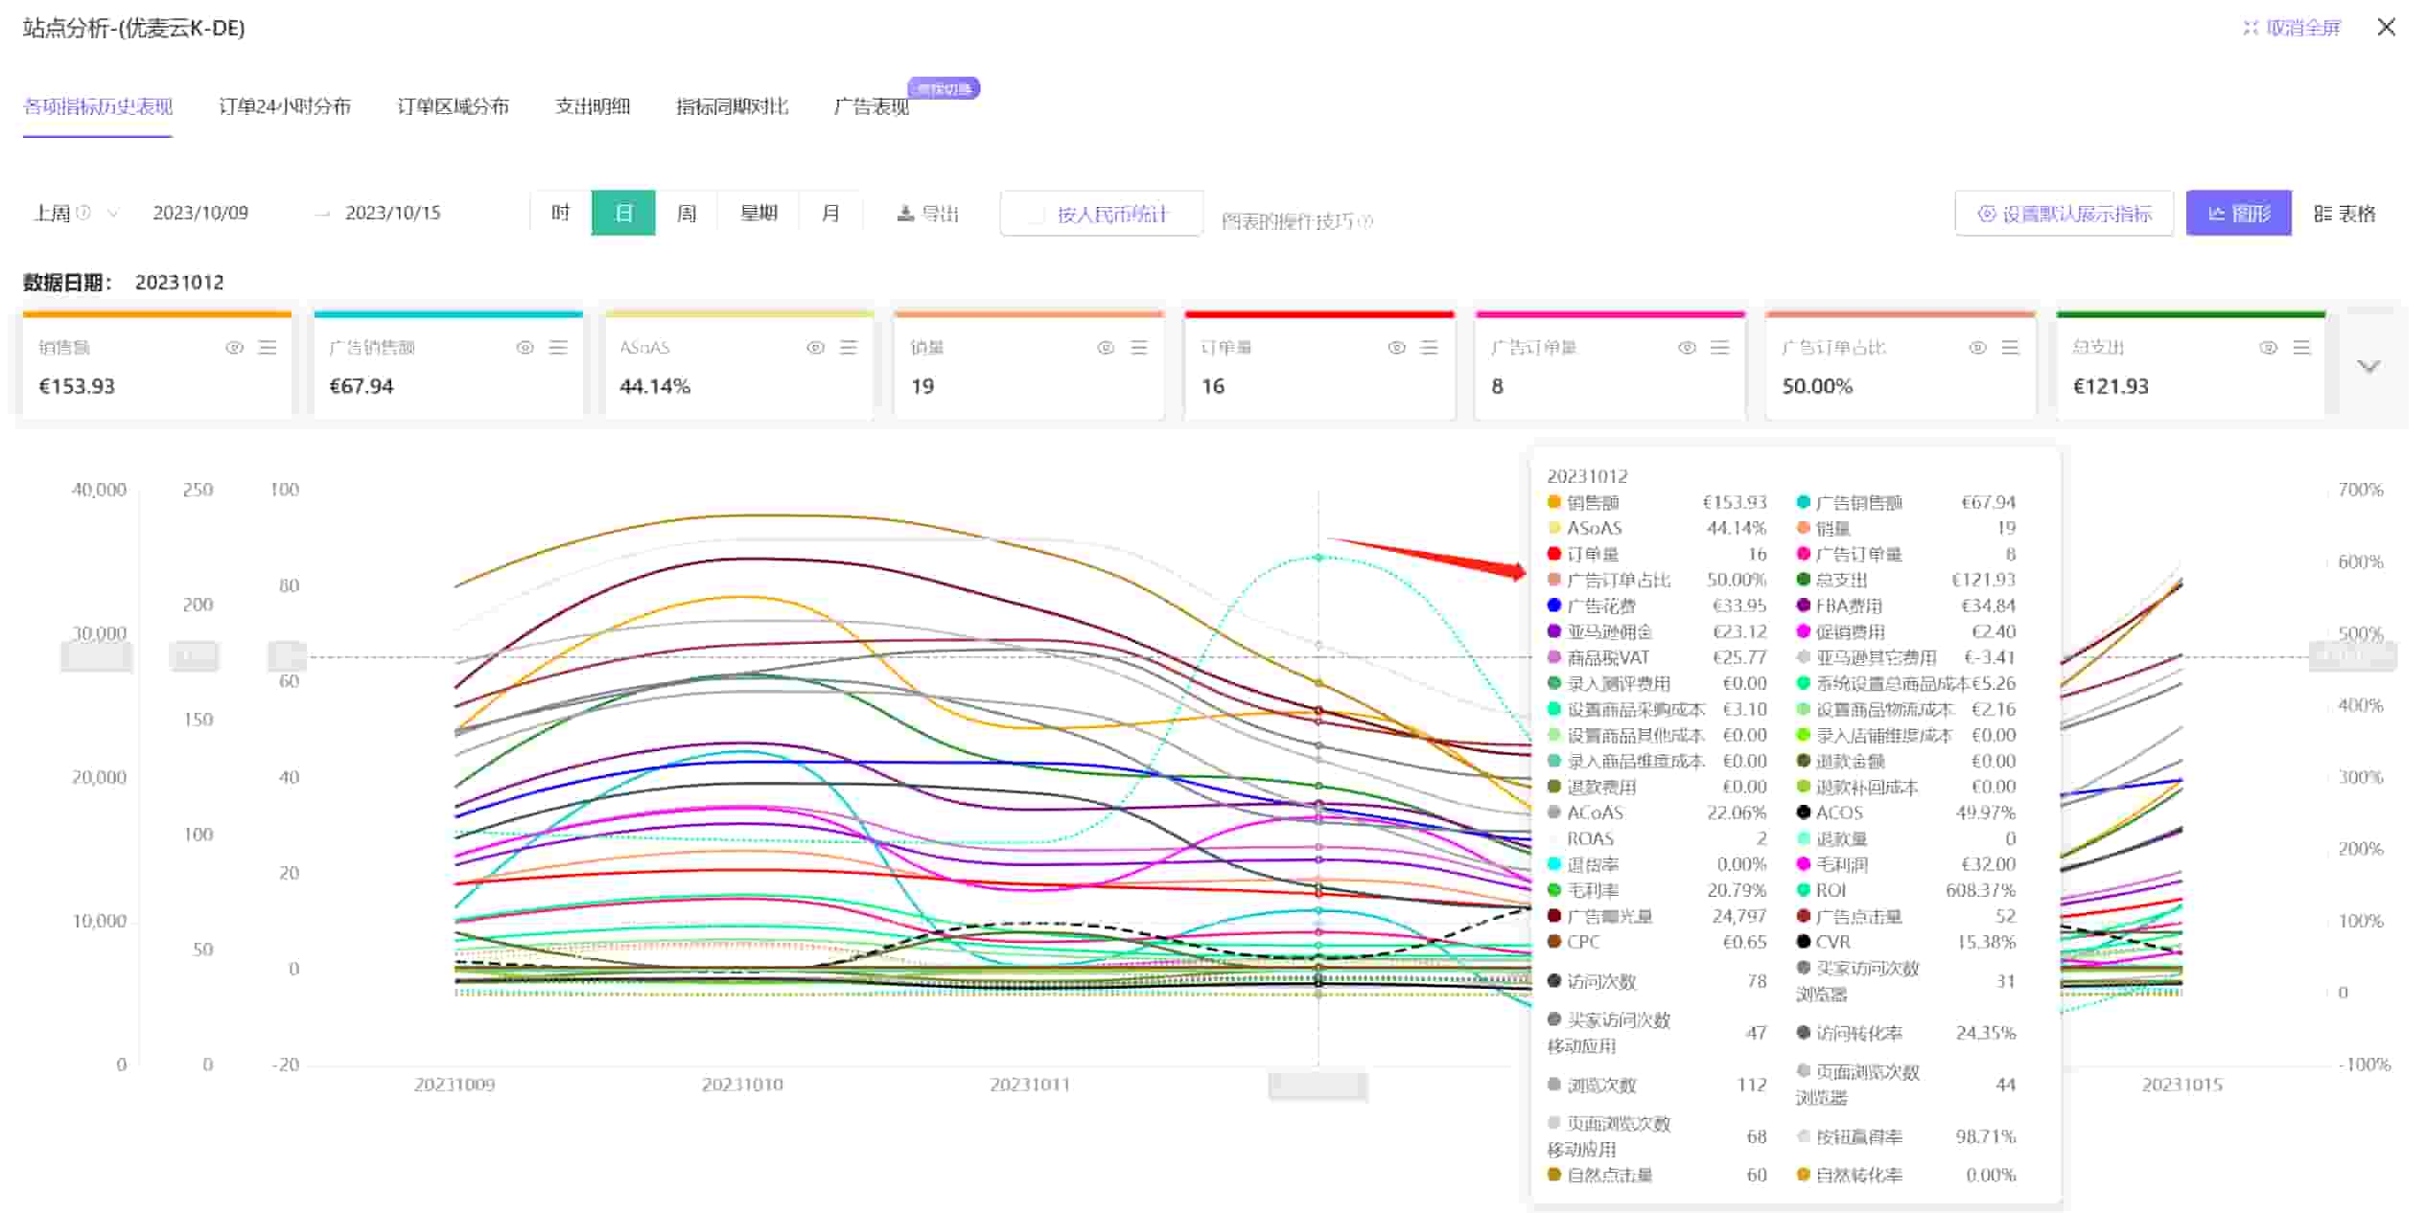2426x1213 pixels.
Task: Toggle eye icon on ASoAS card
Action: (x=815, y=348)
